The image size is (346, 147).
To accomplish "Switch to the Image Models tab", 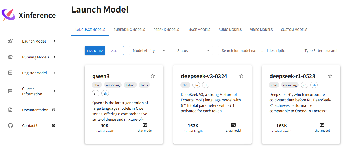I will pos(199,30).
